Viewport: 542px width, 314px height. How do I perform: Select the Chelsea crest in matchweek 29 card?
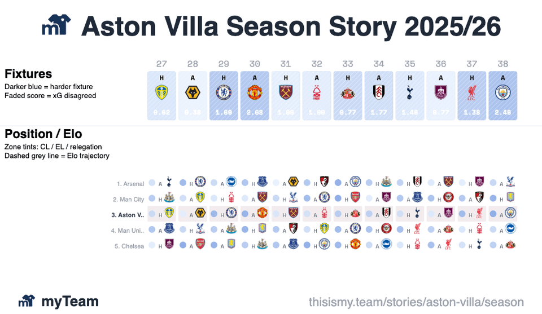click(224, 93)
